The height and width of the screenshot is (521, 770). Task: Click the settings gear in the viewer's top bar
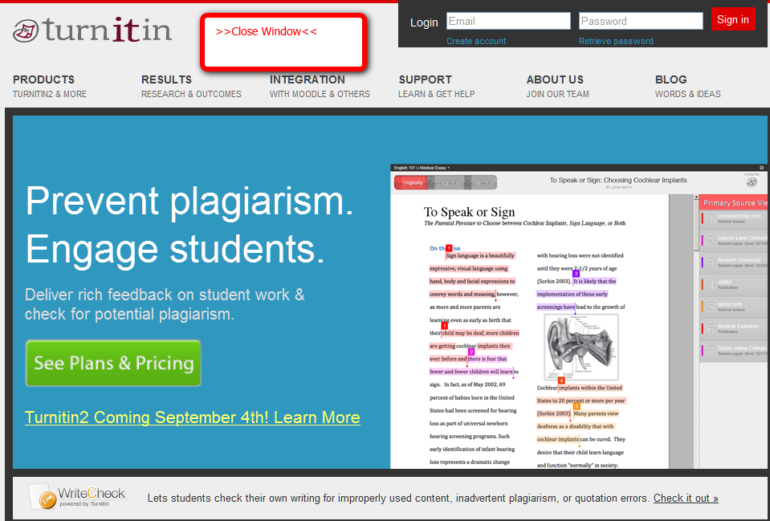point(762,168)
